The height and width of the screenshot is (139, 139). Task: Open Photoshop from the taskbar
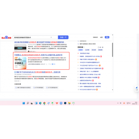click(65, 103)
